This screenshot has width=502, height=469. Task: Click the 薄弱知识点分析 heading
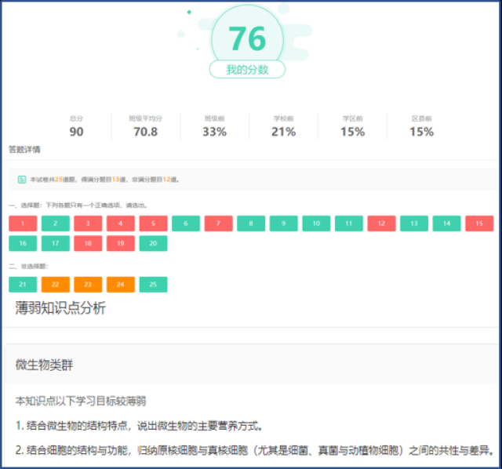point(60,308)
